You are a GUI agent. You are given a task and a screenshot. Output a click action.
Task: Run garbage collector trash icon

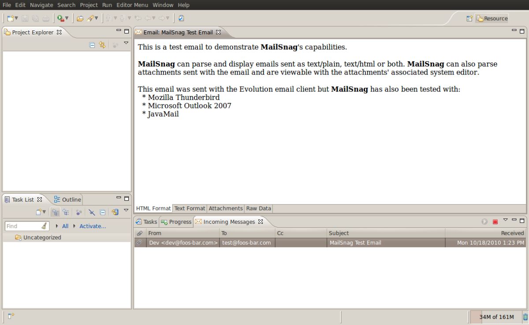(525, 317)
